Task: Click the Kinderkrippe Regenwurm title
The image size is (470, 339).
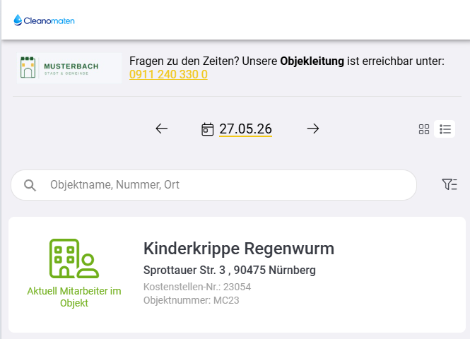Action: tap(239, 249)
